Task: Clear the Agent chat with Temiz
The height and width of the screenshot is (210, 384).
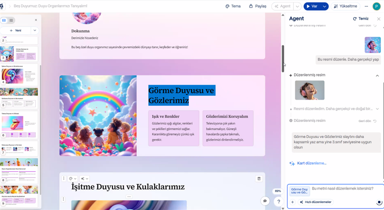Action: [361, 18]
